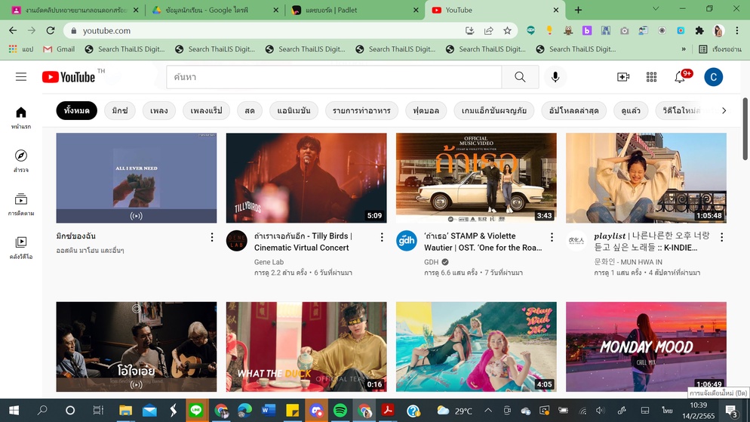
Task: Open Microsoft Word from the taskbar
Action: pos(269,410)
